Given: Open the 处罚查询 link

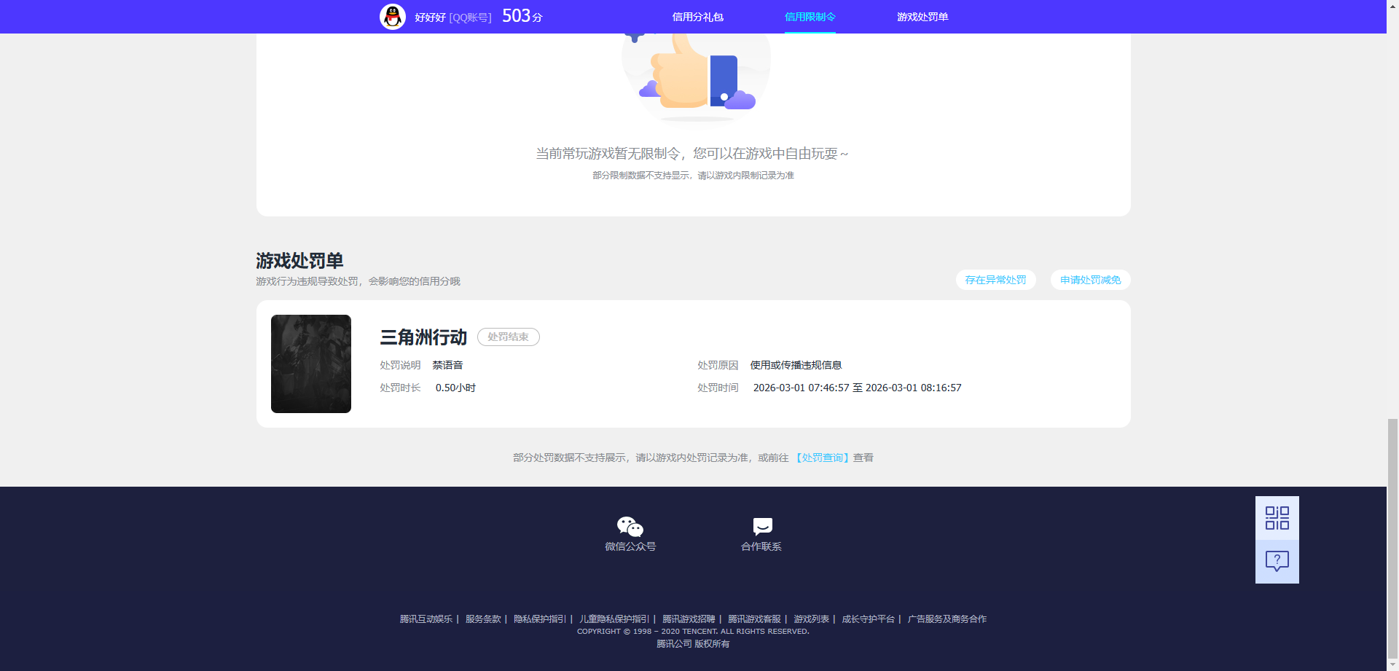Looking at the screenshot, I should 822,458.
